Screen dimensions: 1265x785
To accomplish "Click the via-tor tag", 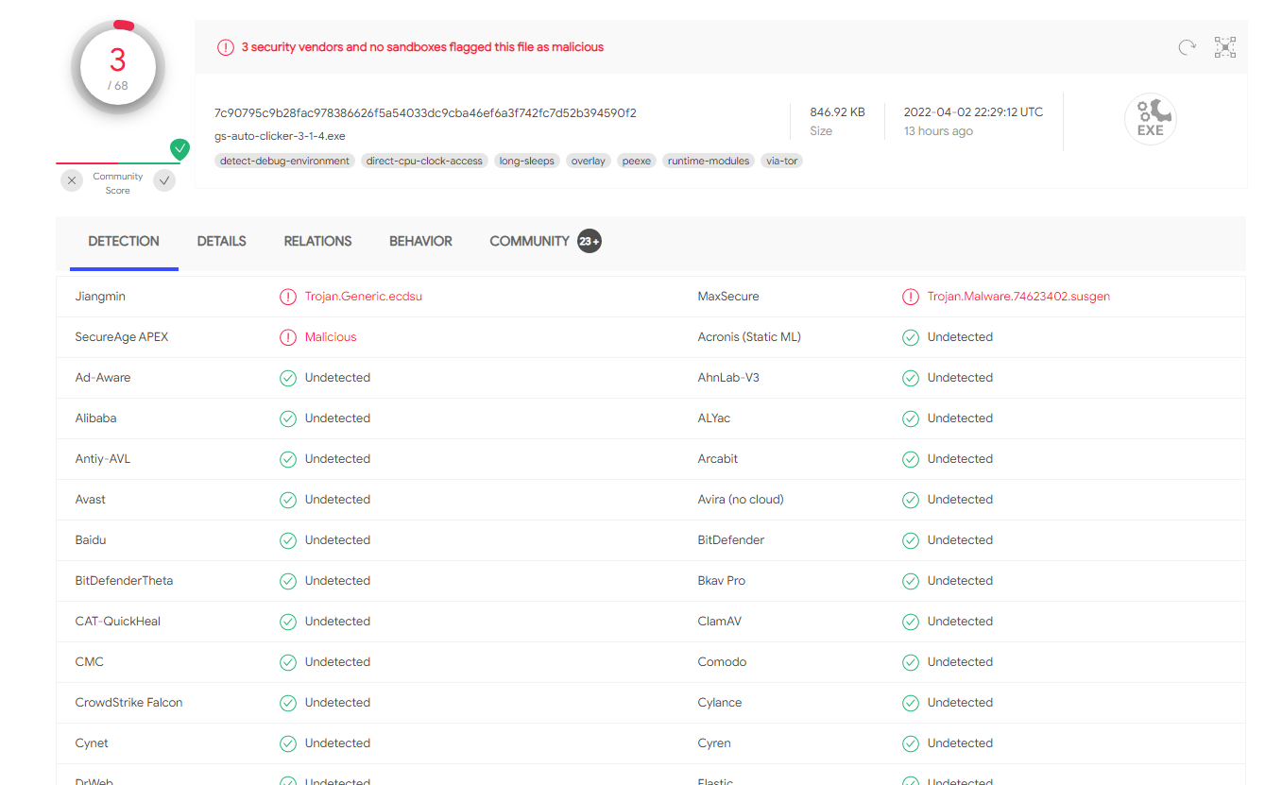I will 782,162.
